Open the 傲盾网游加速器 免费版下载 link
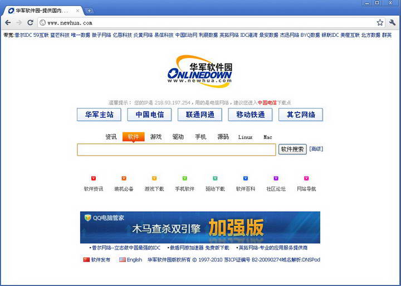 (x=198, y=248)
